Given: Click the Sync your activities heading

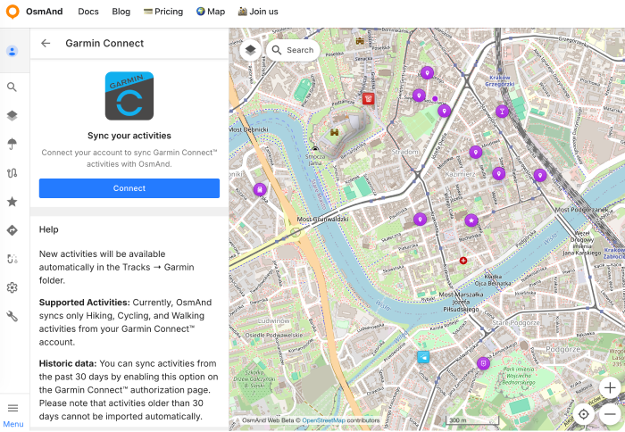Looking at the screenshot, I should click(129, 136).
